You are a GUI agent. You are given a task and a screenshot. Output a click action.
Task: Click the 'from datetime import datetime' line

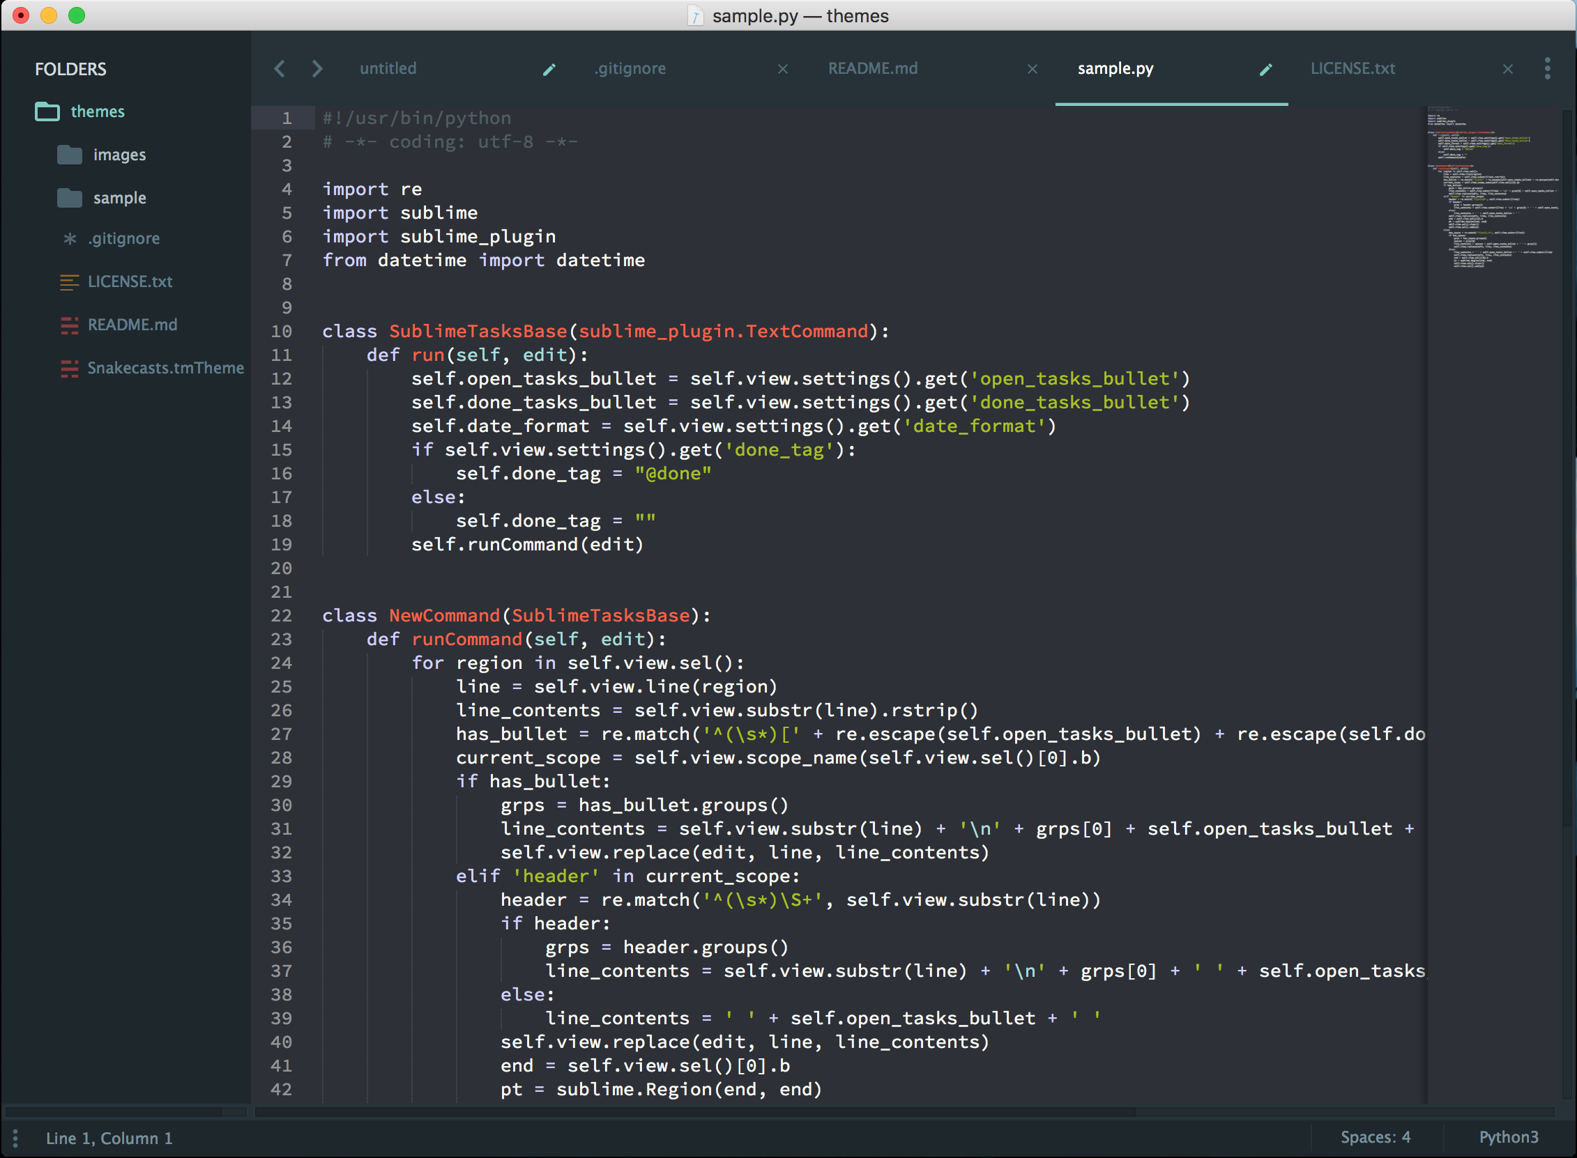(484, 261)
